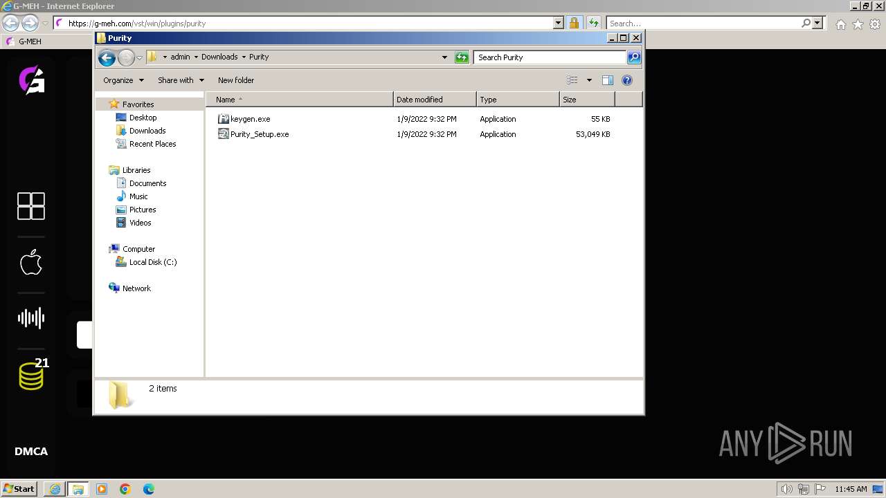Click the search magnifier in Explorer
The height and width of the screenshot is (498, 886).
[634, 57]
